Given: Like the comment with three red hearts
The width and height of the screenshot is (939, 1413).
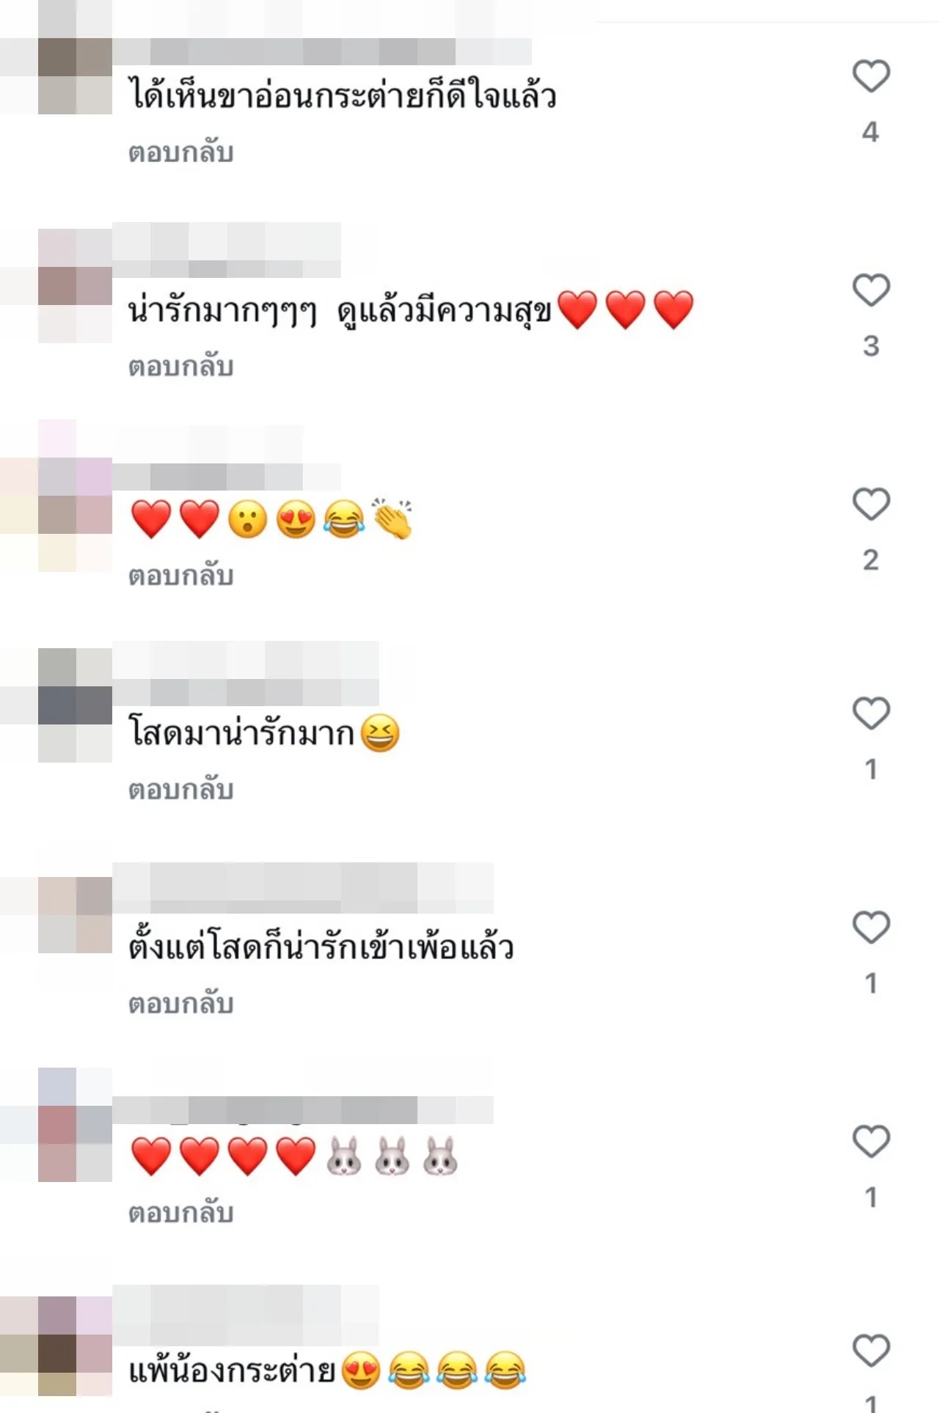Looking at the screenshot, I should click(x=871, y=290).
